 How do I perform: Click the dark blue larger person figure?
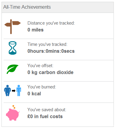click(x=7, y=91)
